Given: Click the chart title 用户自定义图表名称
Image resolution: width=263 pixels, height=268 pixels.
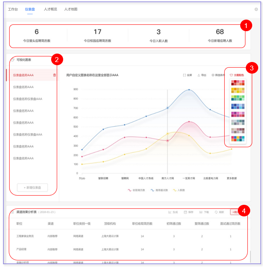Looking at the screenshot, I should [x=92, y=75].
